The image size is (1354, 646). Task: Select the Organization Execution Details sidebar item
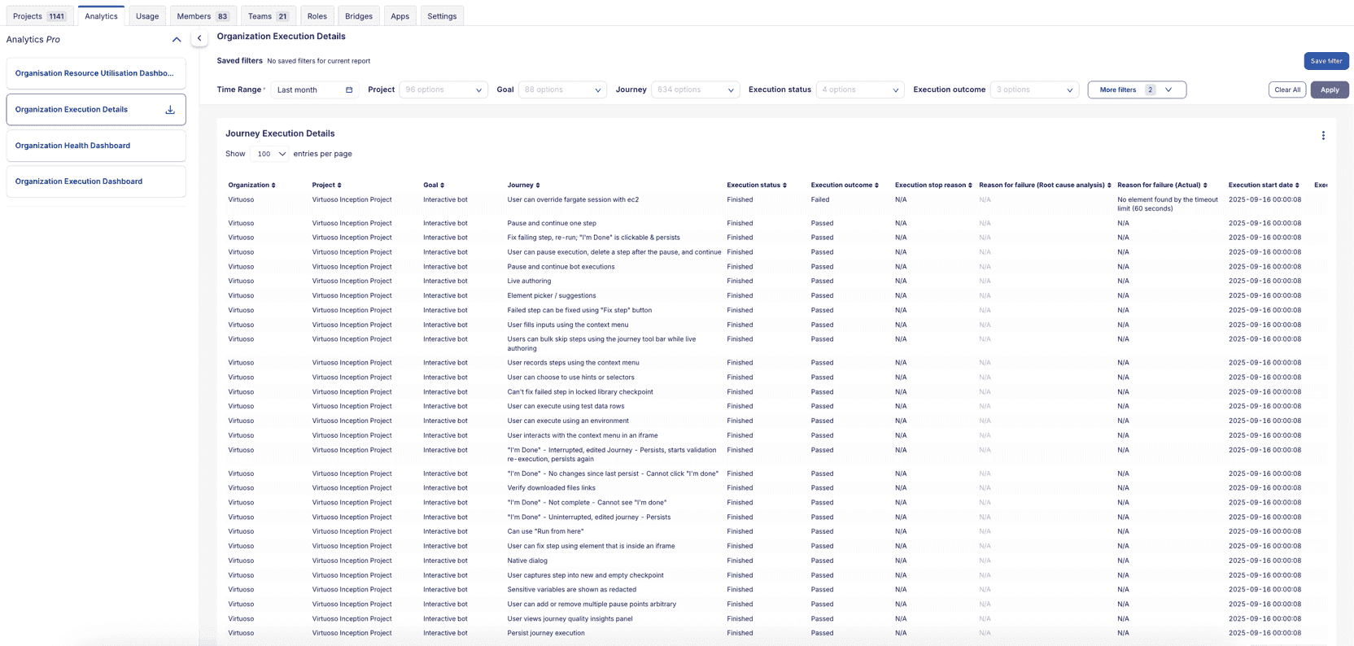pos(96,110)
